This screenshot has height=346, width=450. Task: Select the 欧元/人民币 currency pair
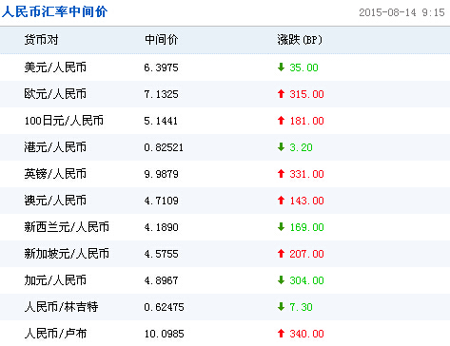55,94
